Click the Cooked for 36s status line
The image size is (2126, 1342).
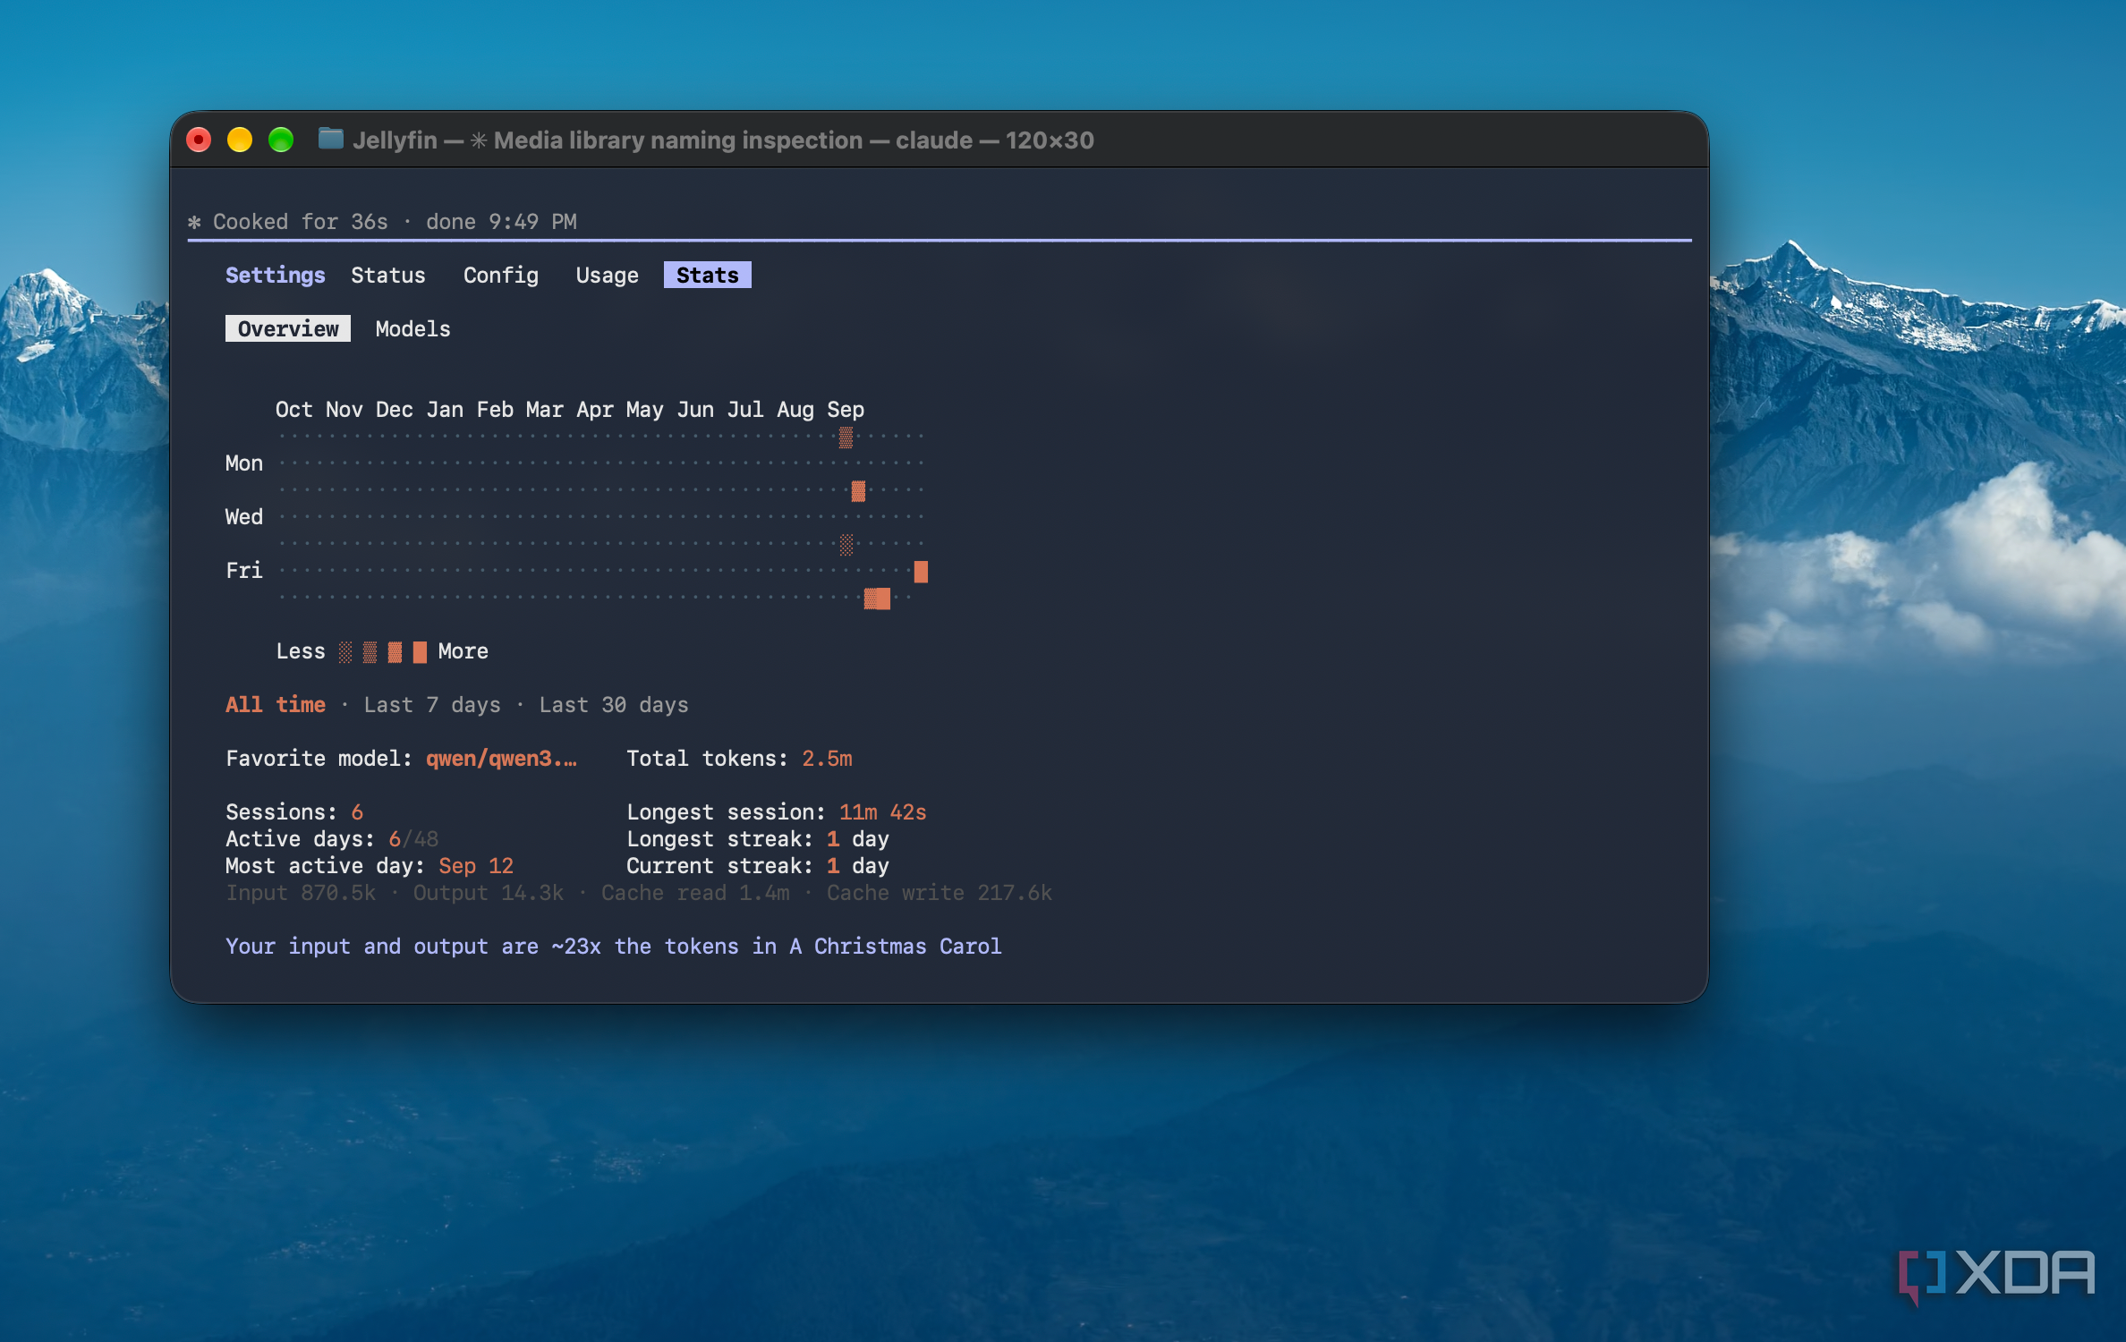coord(382,221)
